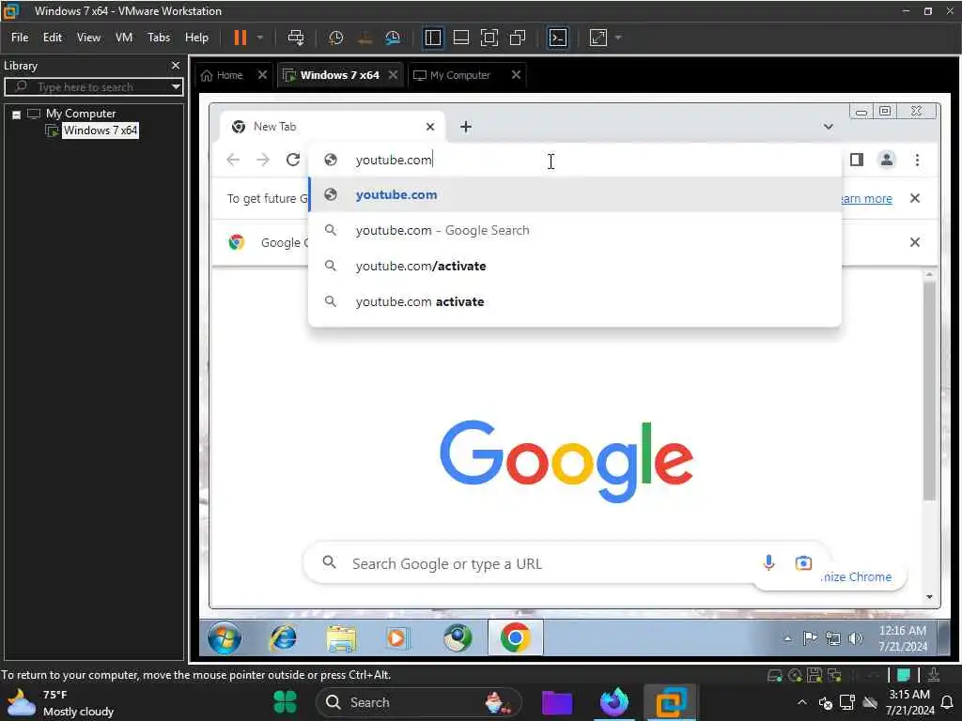Enter full screen mode in VMware
The height and width of the screenshot is (721, 962).
tap(489, 38)
